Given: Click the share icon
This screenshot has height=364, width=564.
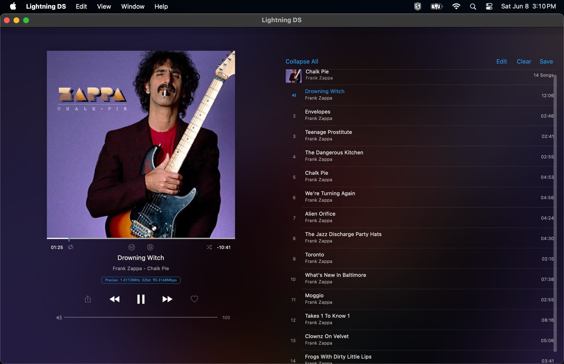Looking at the screenshot, I should click(x=88, y=299).
